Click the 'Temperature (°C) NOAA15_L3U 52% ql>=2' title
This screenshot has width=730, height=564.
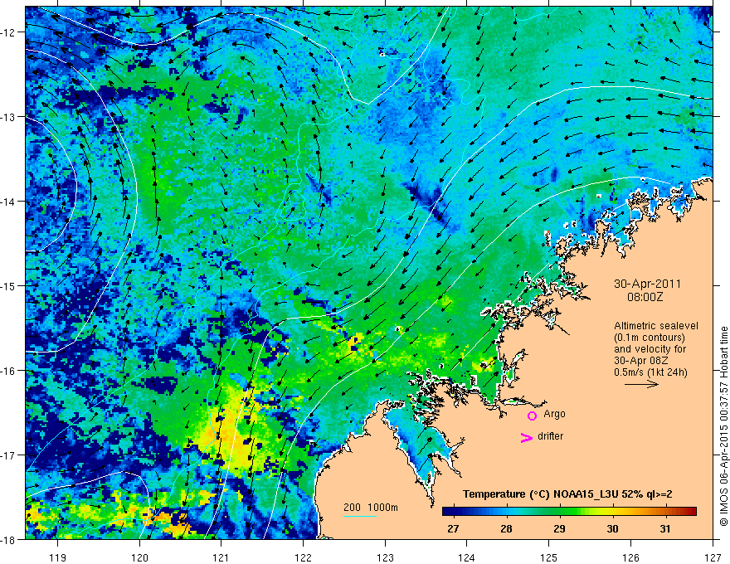(567, 494)
